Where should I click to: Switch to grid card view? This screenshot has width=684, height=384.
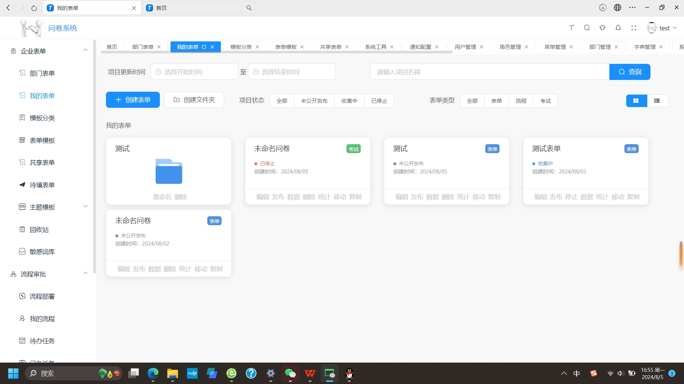(636, 101)
